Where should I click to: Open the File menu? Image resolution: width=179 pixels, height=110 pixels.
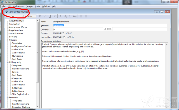[x=4, y=6]
